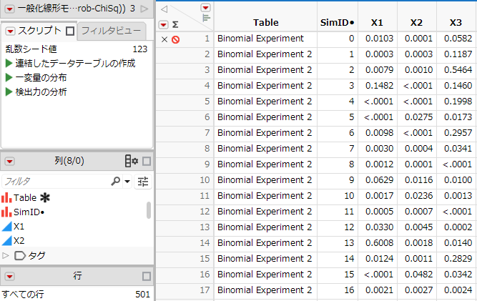Open the columns red triangle menu in grid corner
Image resolution: width=477 pixels, height=301 pixels.
[x=206, y=8]
